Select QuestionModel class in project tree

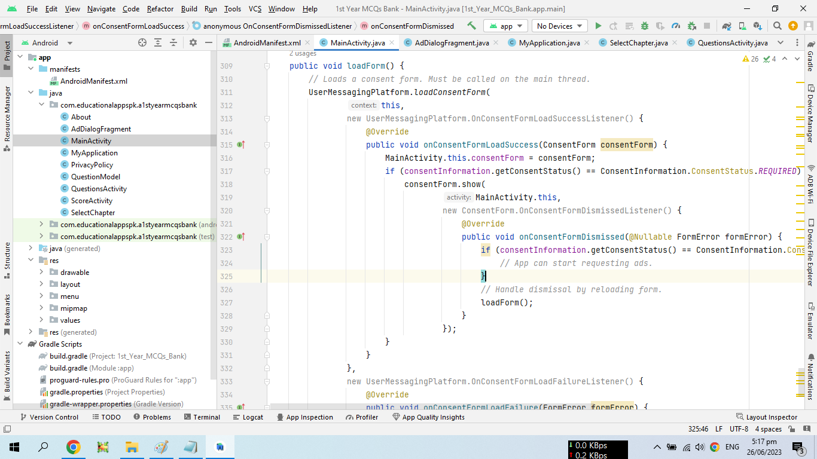[96, 177]
